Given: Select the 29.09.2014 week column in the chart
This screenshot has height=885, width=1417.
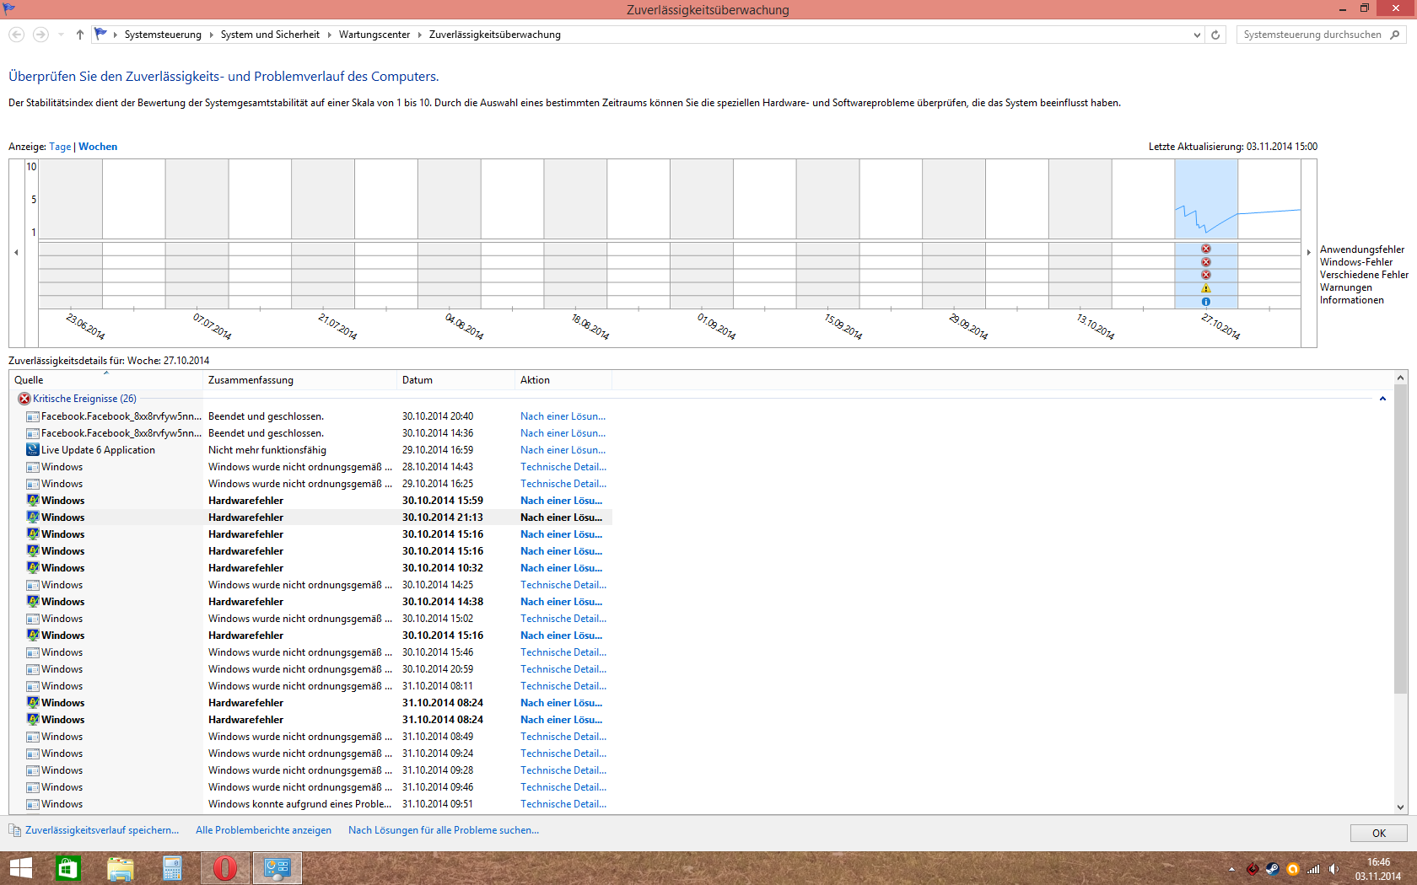Looking at the screenshot, I should click(x=954, y=234).
